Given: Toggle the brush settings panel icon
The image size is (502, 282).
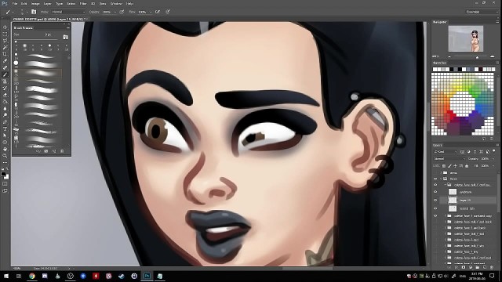Looking at the screenshot, I should point(34,12).
